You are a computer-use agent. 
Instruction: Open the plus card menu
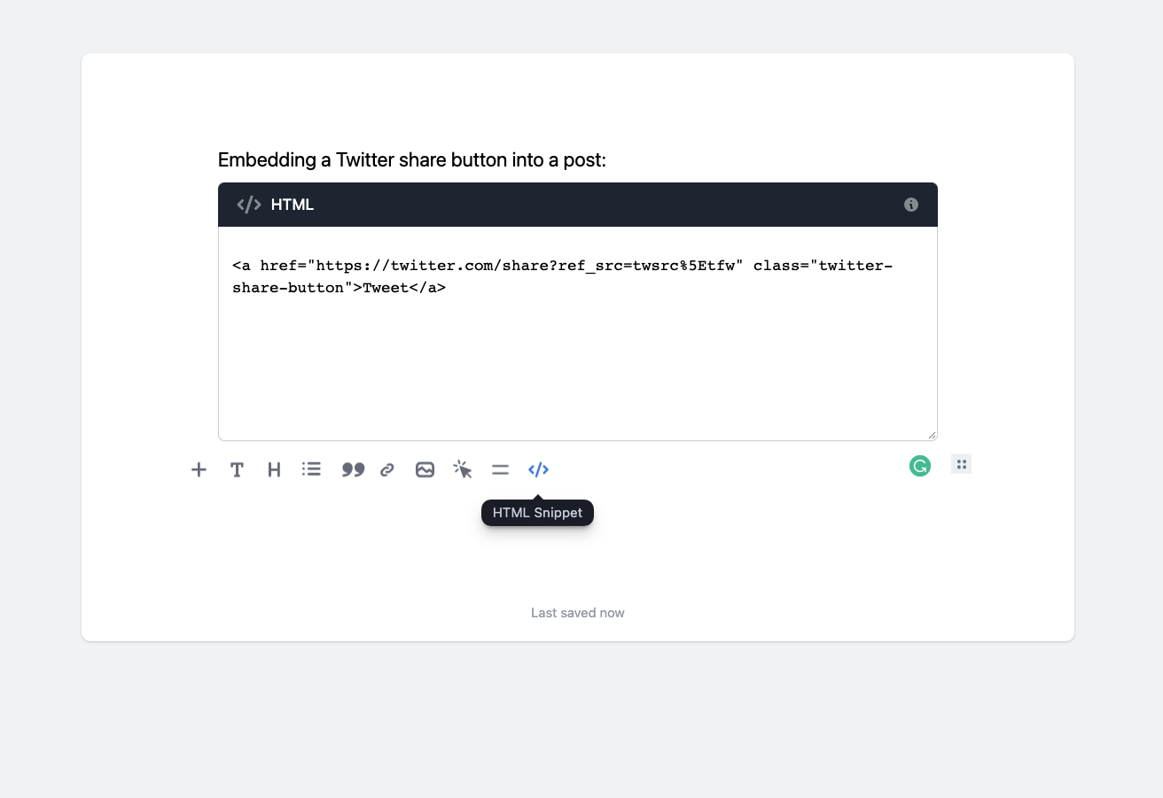(198, 469)
